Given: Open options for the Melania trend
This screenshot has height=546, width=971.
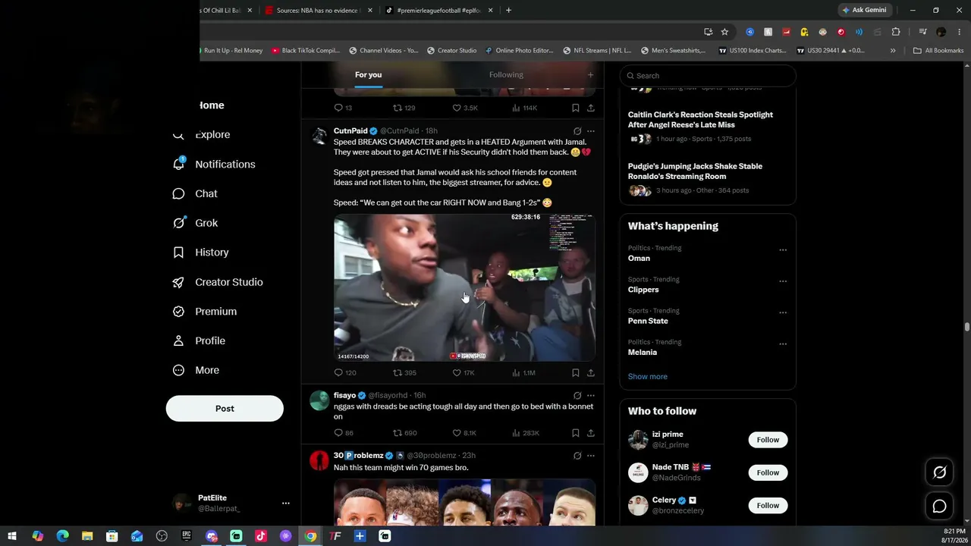Looking at the screenshot, I should [783, 344].
